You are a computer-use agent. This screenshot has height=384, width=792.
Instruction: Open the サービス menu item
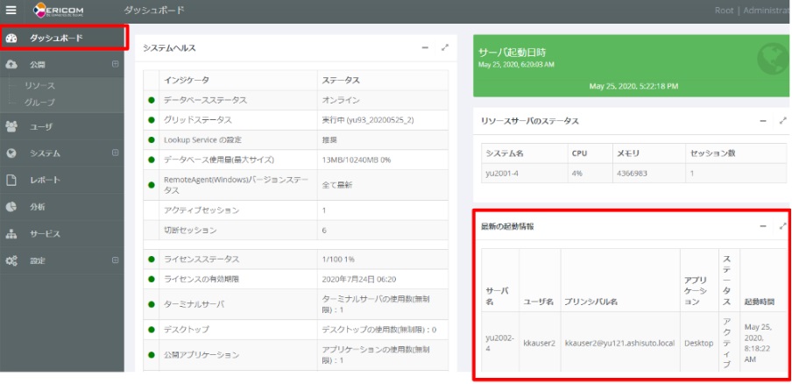[x=46, y=234]
